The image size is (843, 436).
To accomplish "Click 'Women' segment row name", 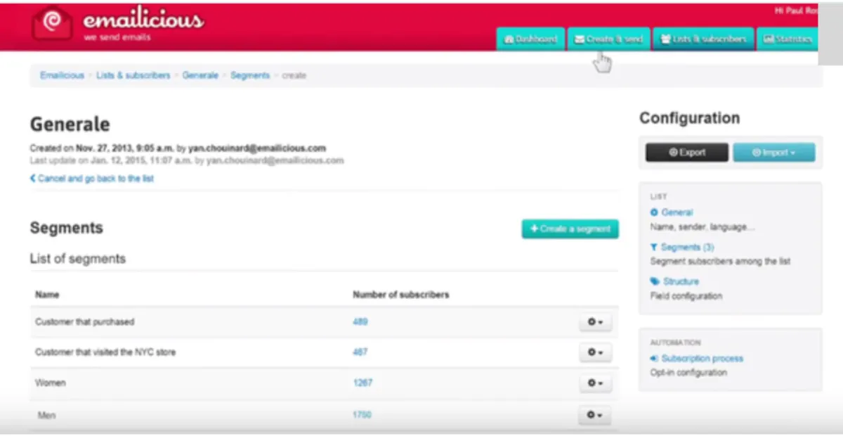I will [50, 383].
